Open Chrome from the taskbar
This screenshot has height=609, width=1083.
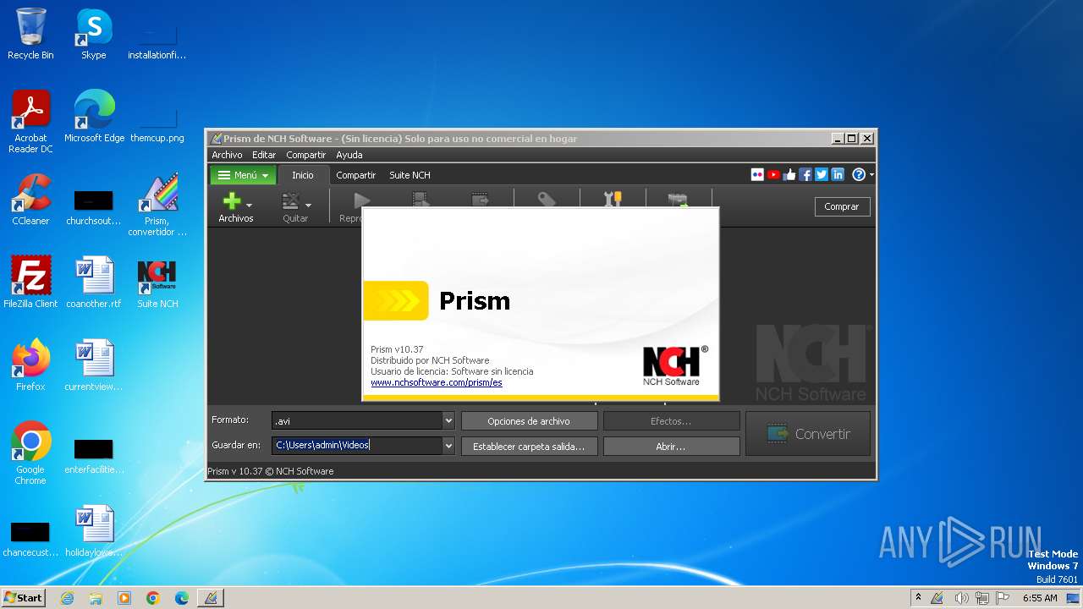click(x=153, y=598)
